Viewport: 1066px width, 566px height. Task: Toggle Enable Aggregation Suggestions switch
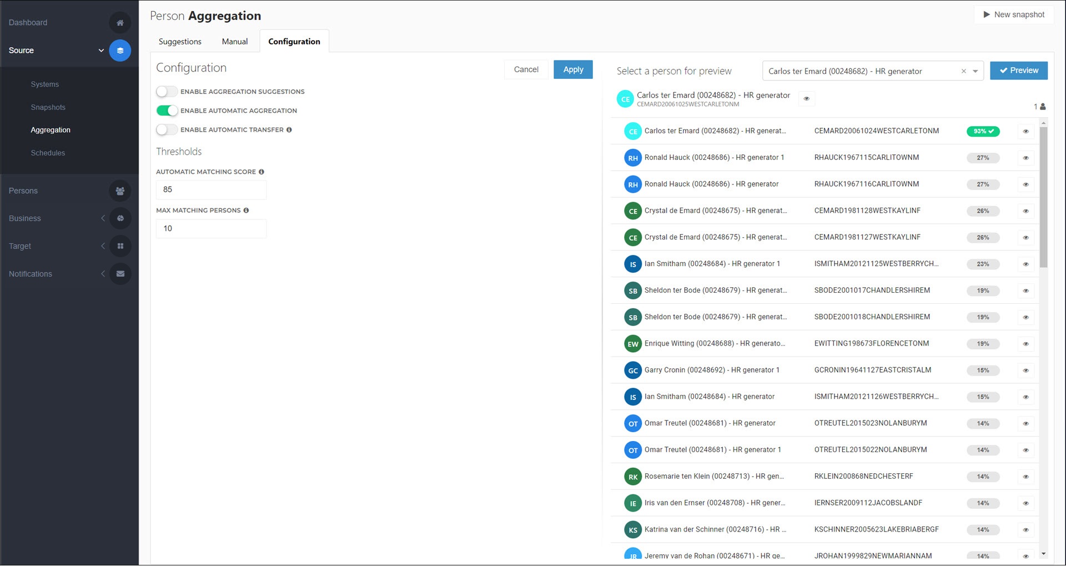167,92
